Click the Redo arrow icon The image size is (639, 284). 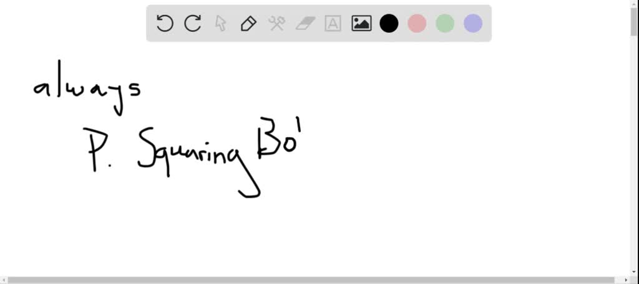pyautogui.click(x=193, y=24)
